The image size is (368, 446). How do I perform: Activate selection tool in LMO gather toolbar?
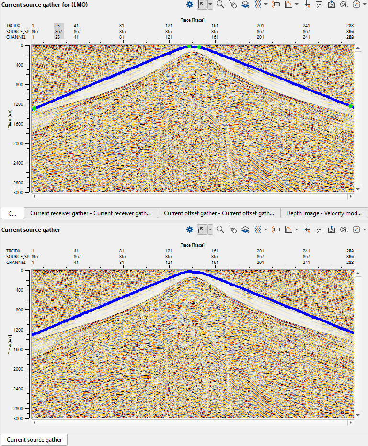202,5
